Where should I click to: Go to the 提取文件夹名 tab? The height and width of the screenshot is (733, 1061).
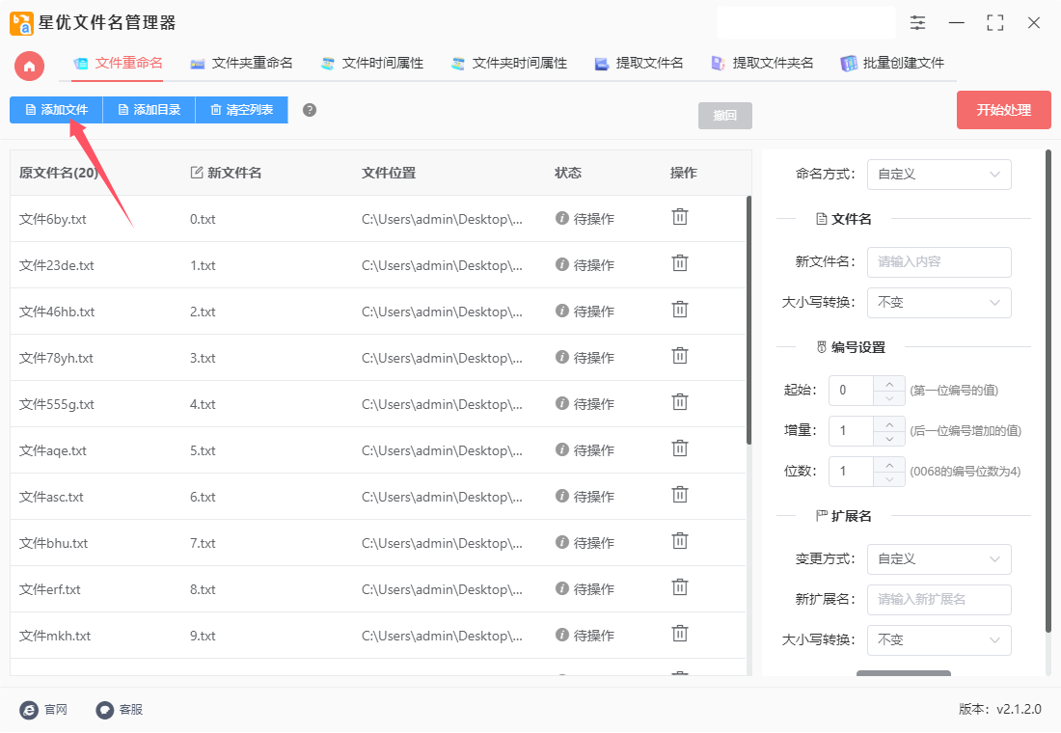pos(762,64)
